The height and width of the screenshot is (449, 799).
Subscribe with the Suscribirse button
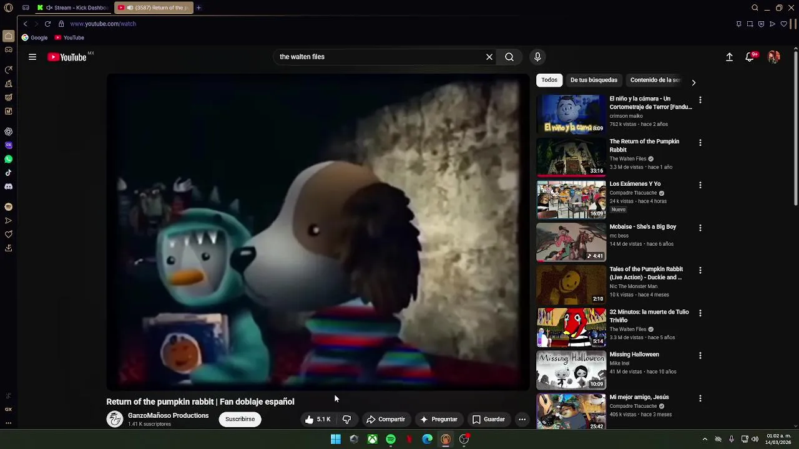pyautogui.click(x=240, y=420)
